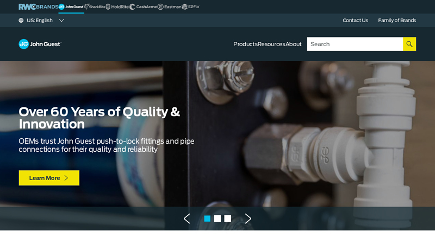The height and width of the screenshot is (244, 435).
Task: Go to John Guest home logo
Action: coord(40,44)
